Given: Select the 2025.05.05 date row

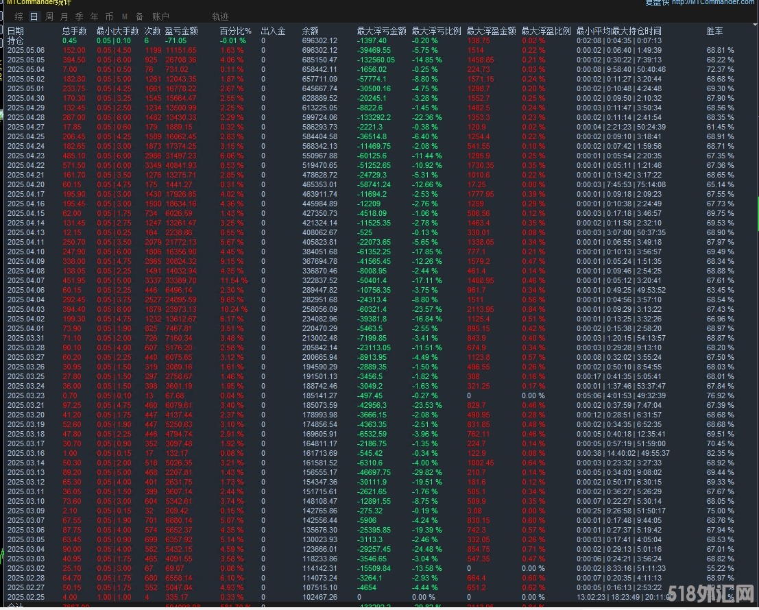Looking at the screenshot, I should pos(26,60).
